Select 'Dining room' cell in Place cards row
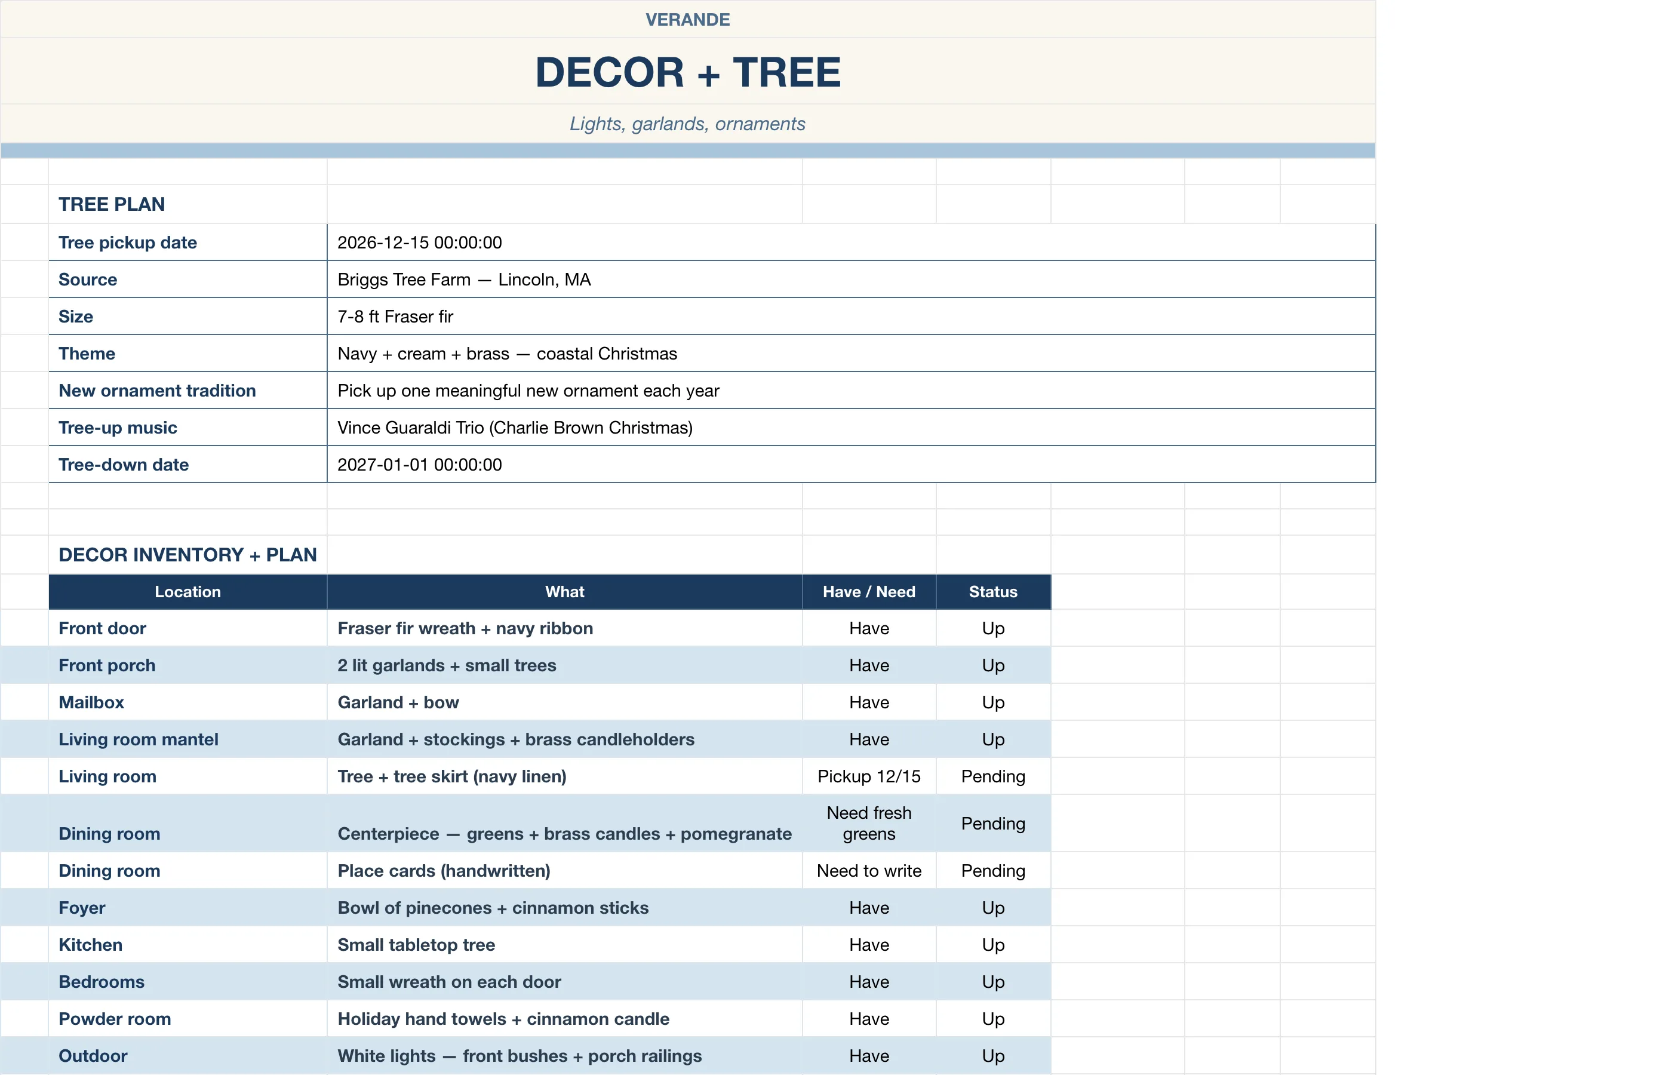 coord(188,871)
